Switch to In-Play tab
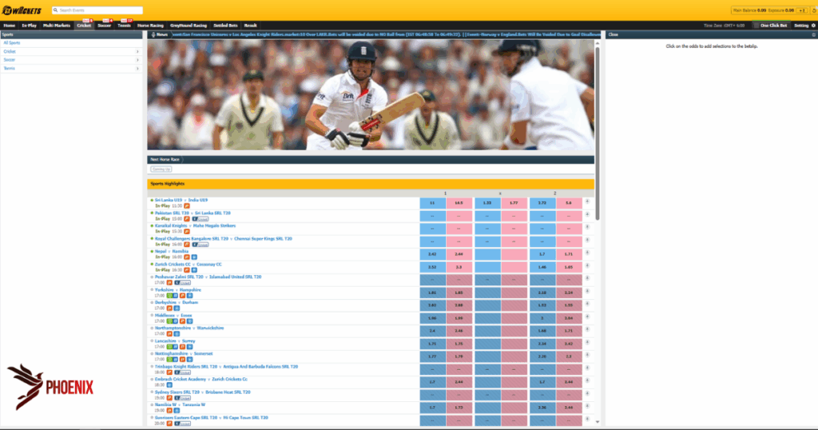Viewport: 818px width, 430px height. pos(30,25)
